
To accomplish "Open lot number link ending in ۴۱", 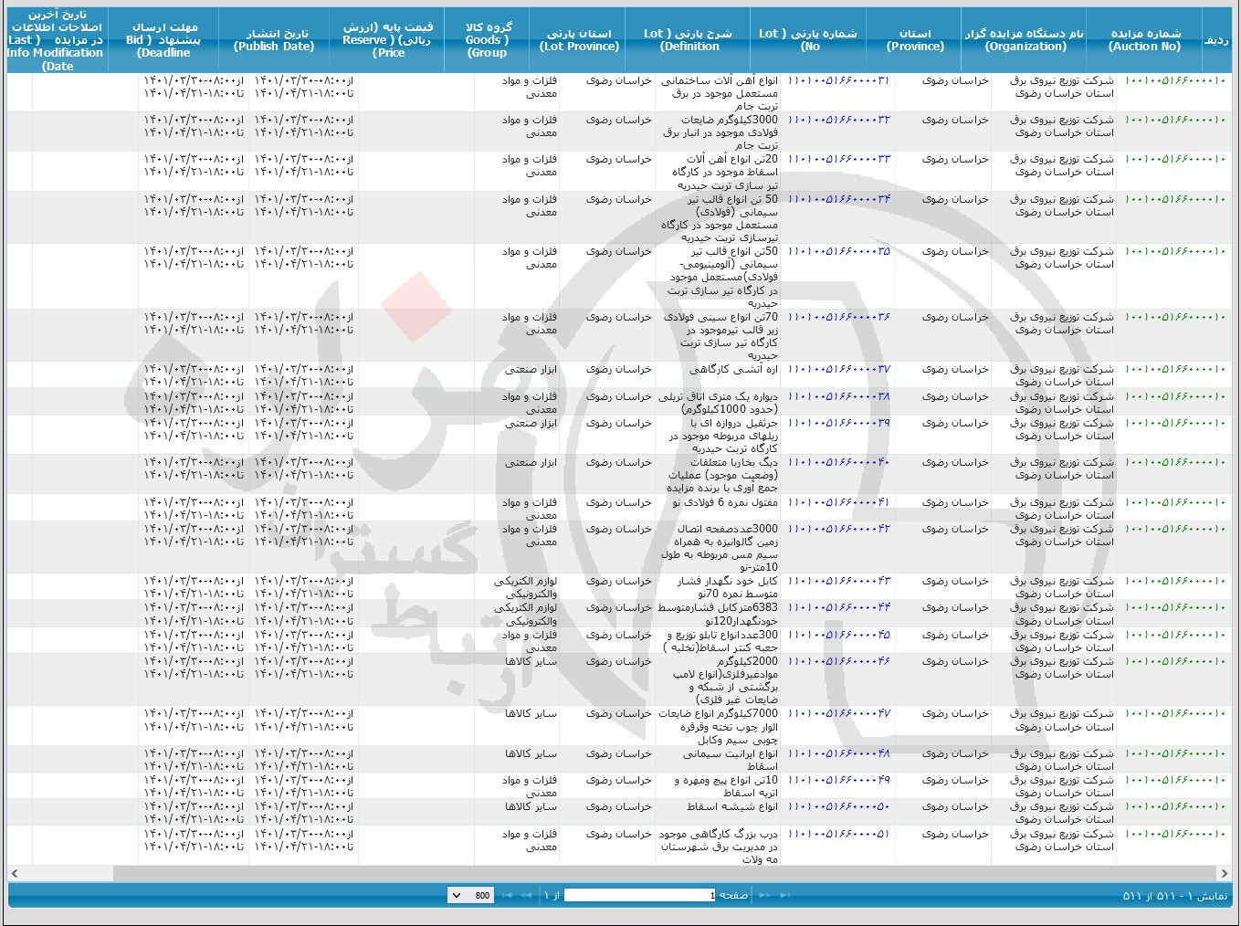I will (838, 502).
